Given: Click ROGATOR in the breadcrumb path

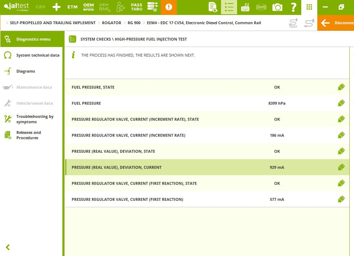Looking at the screenshot, I should coord(112,23).
